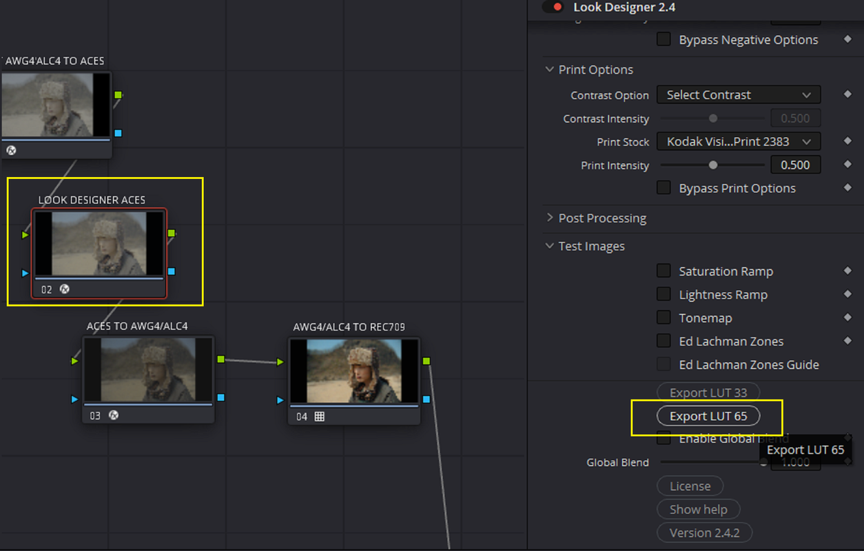
Task: Click the keyframe diamond for Contrast Option
Action: [848, 94]
